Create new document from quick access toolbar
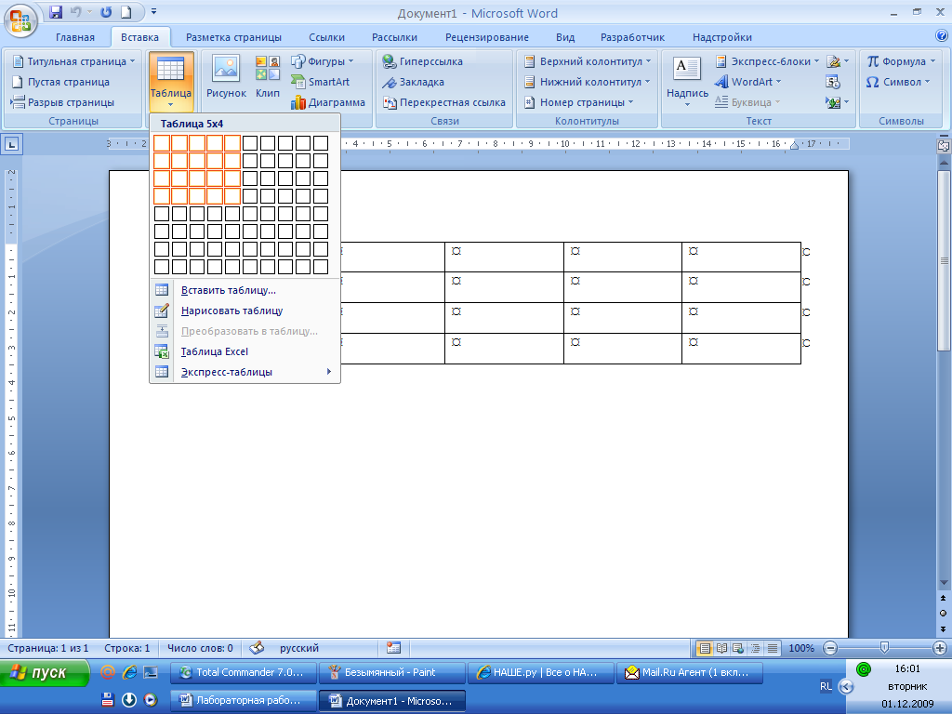Viewport: 952px width, 714px height. pos(126,12)
